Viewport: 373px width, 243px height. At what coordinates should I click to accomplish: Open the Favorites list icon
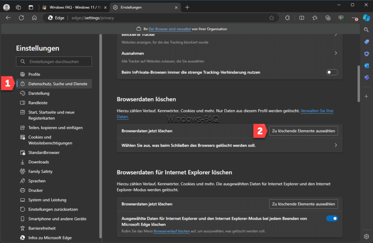(x=315, y=18)
